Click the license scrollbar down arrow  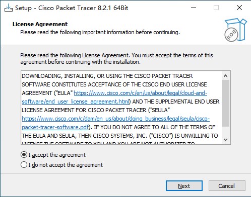pos(226,139)
